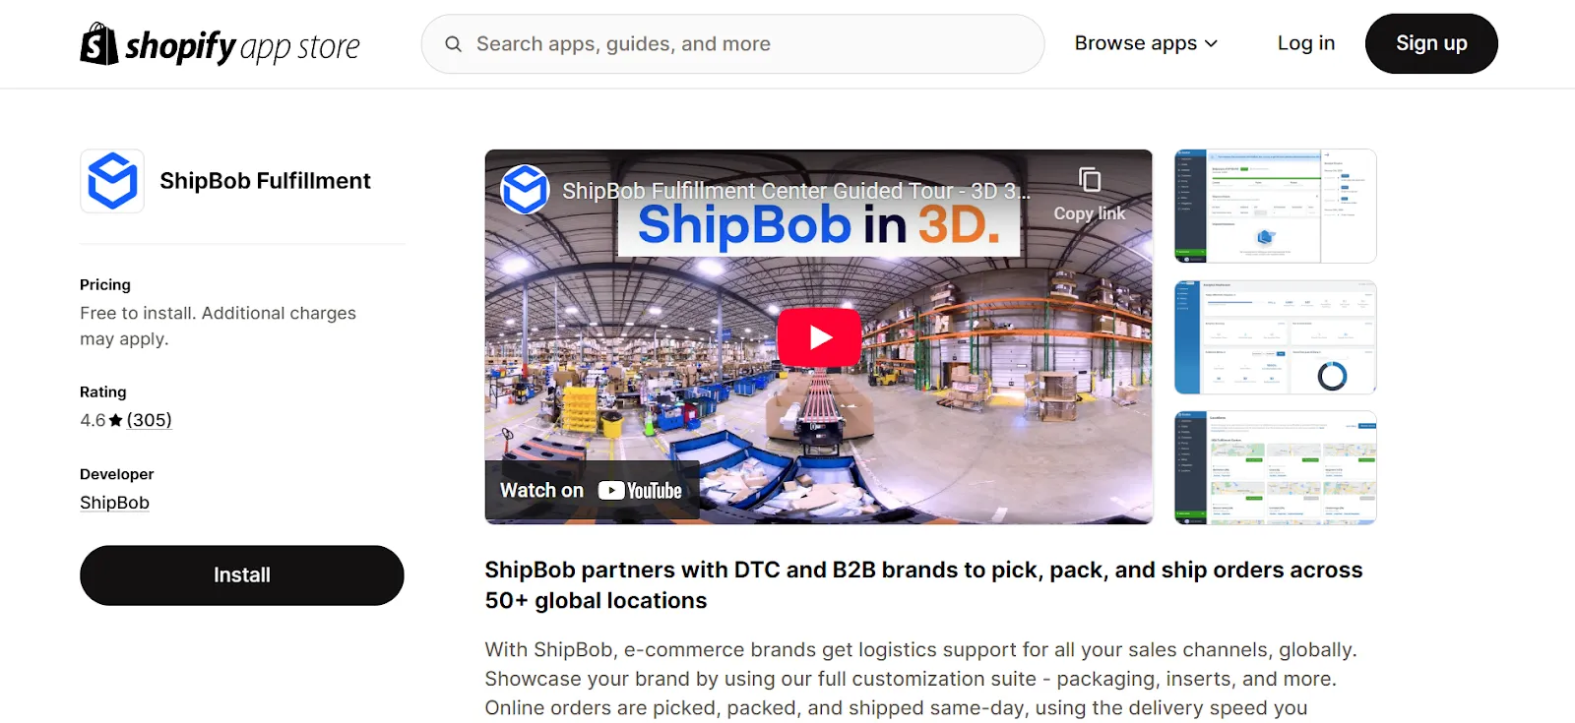Open the third thumbnail showing maps
Screen dimensions: 1575x723
(x=1276, y=468)
